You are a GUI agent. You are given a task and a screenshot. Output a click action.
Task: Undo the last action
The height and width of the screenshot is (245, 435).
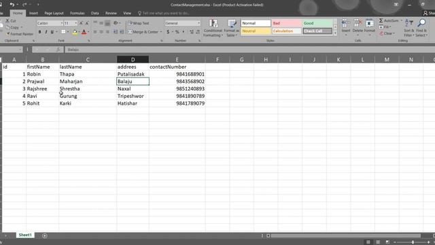point(12,5)
